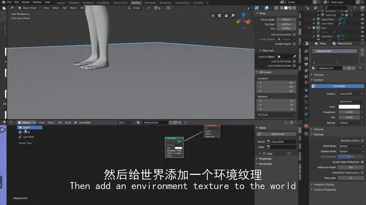The height and width of the screenshot is (205, 366).
Task: Open the Global transform orientation dropdown
Action: click(136, 8)
